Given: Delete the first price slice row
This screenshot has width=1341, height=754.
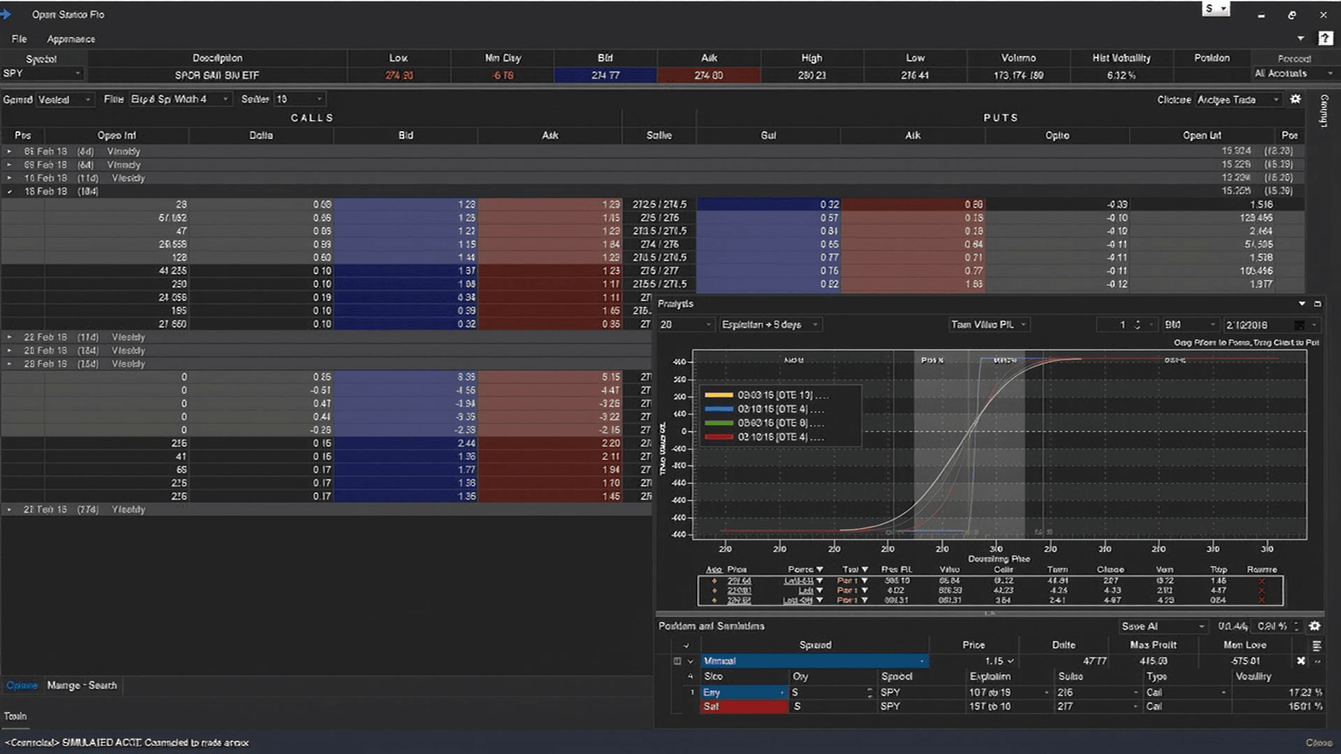Looking at the screenshot, I should 1261,581.
